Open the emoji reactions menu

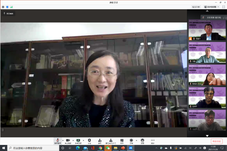coord(142,140)
